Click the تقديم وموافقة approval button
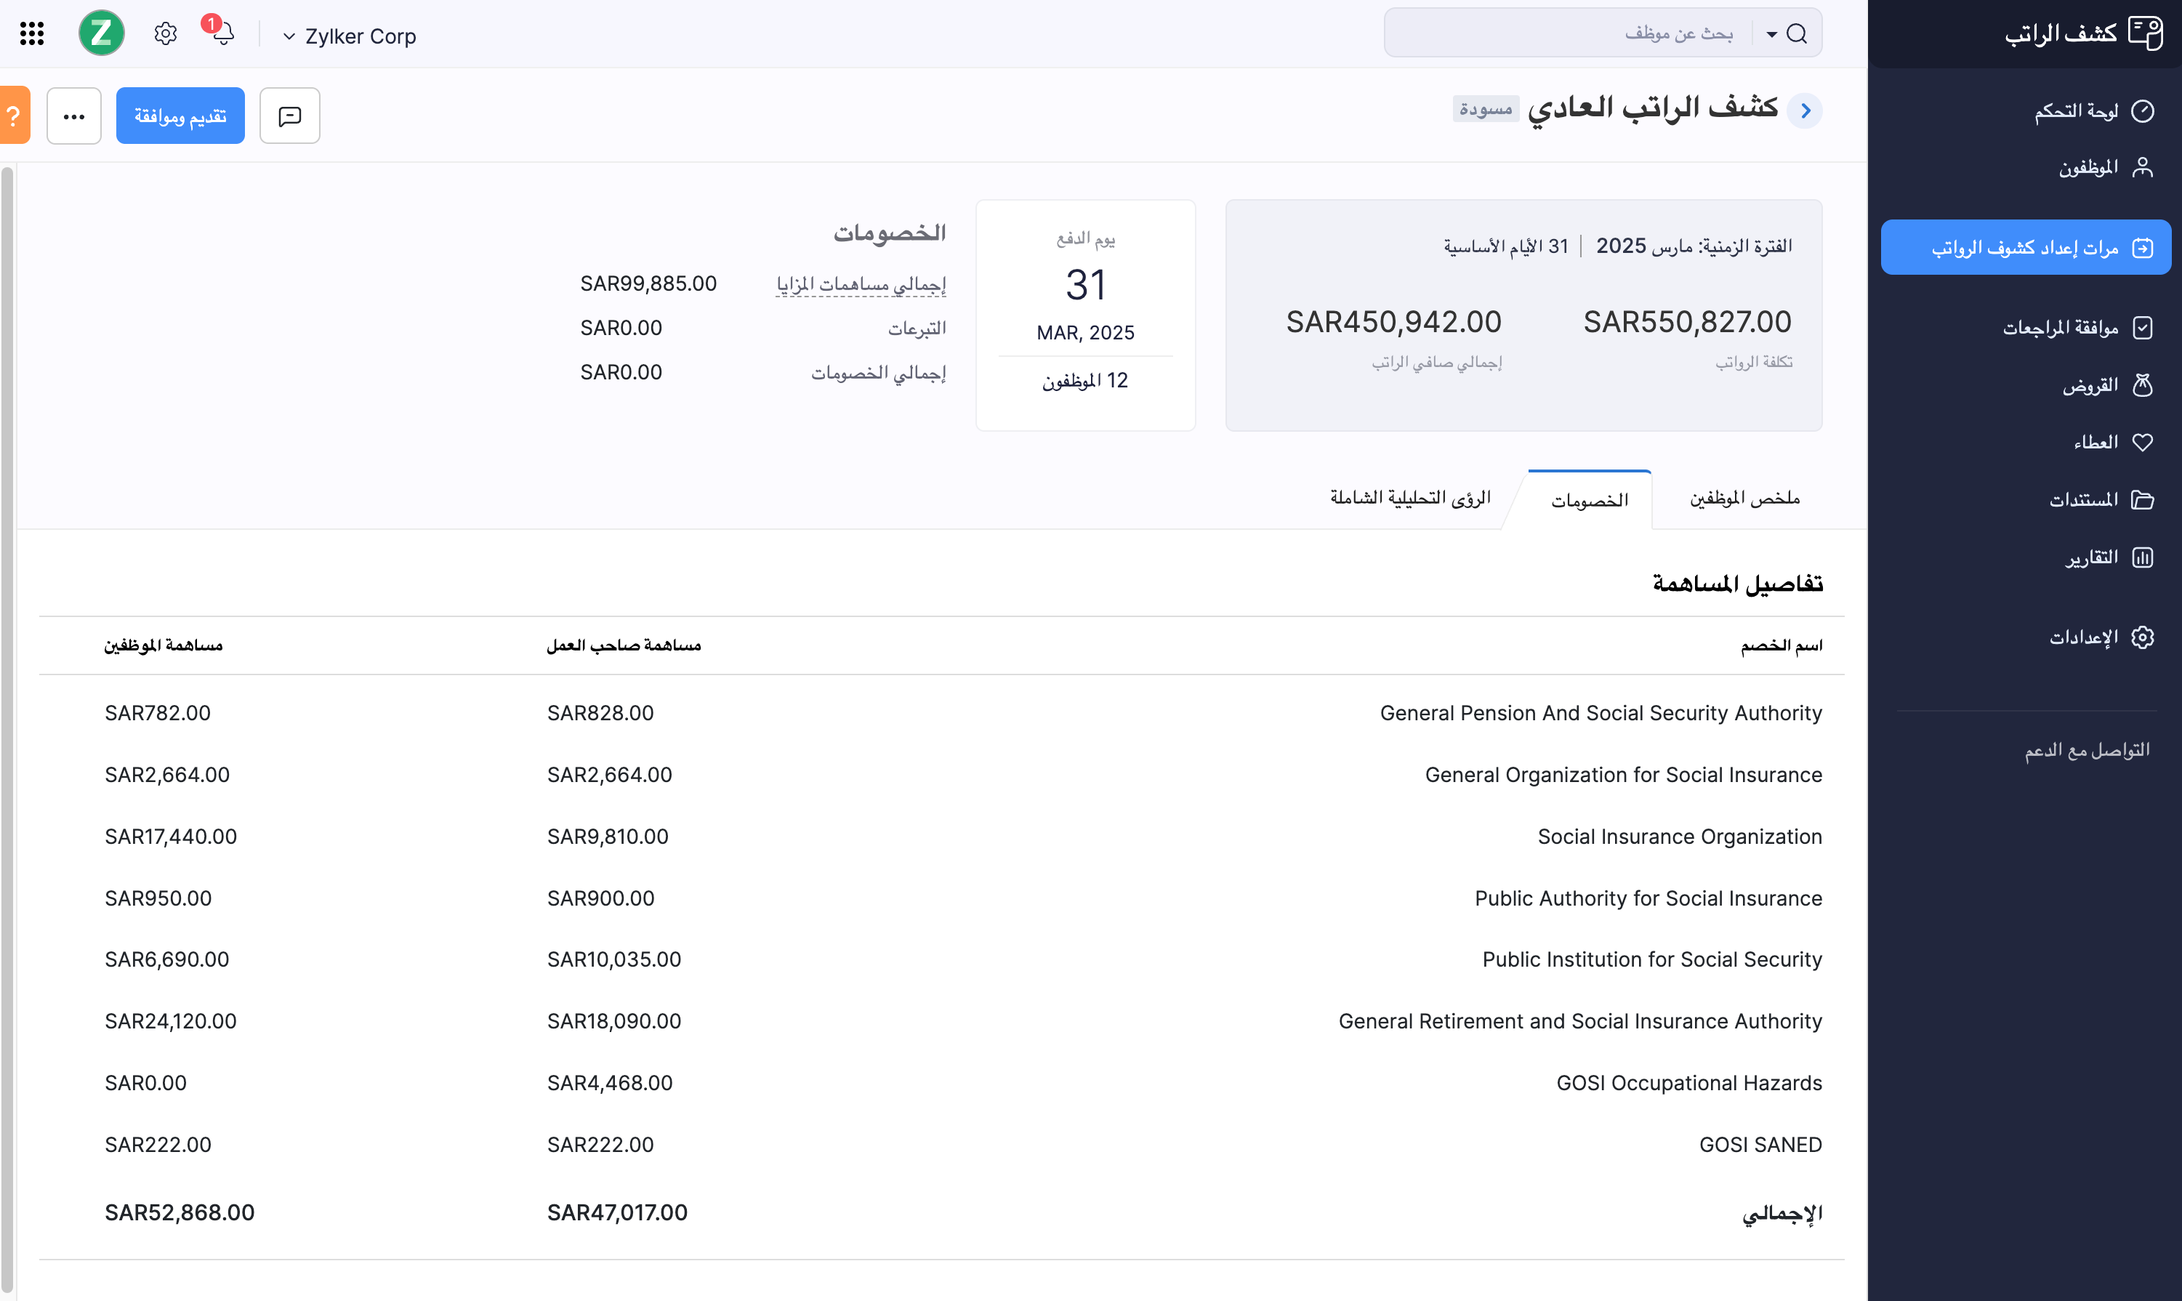This screenshot has height=1301, width=2182. coord(180,115)
